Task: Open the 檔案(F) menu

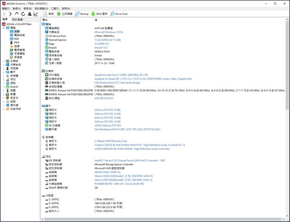Action: [6, 9]
